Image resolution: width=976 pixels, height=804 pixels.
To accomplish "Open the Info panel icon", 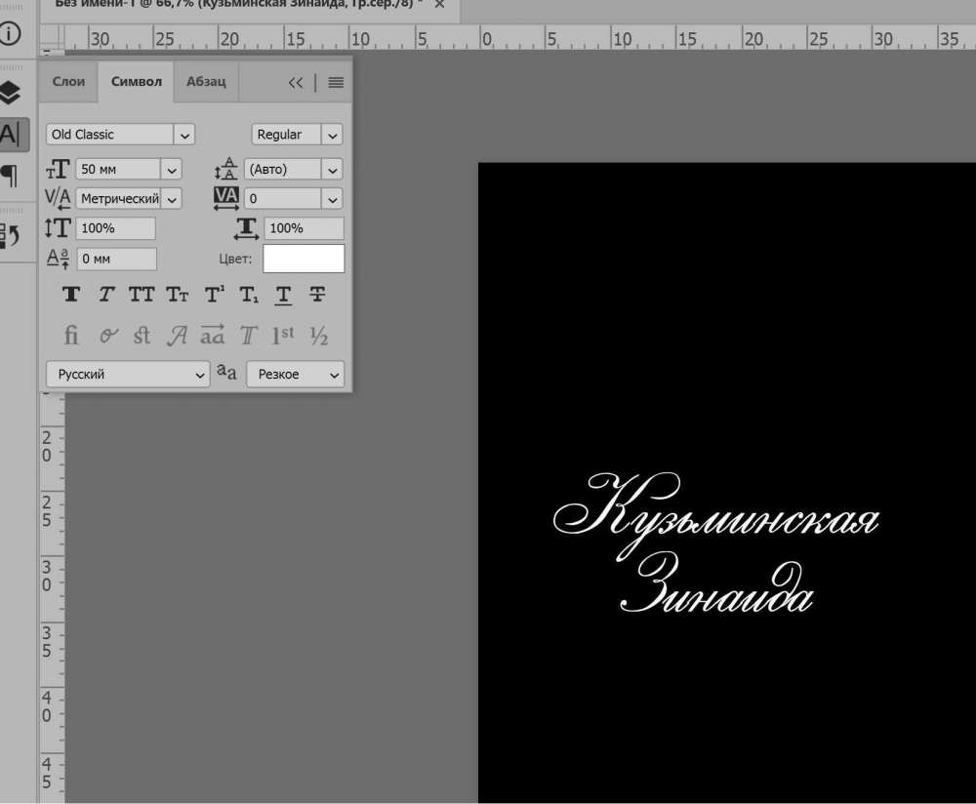I will click(10, 33).
